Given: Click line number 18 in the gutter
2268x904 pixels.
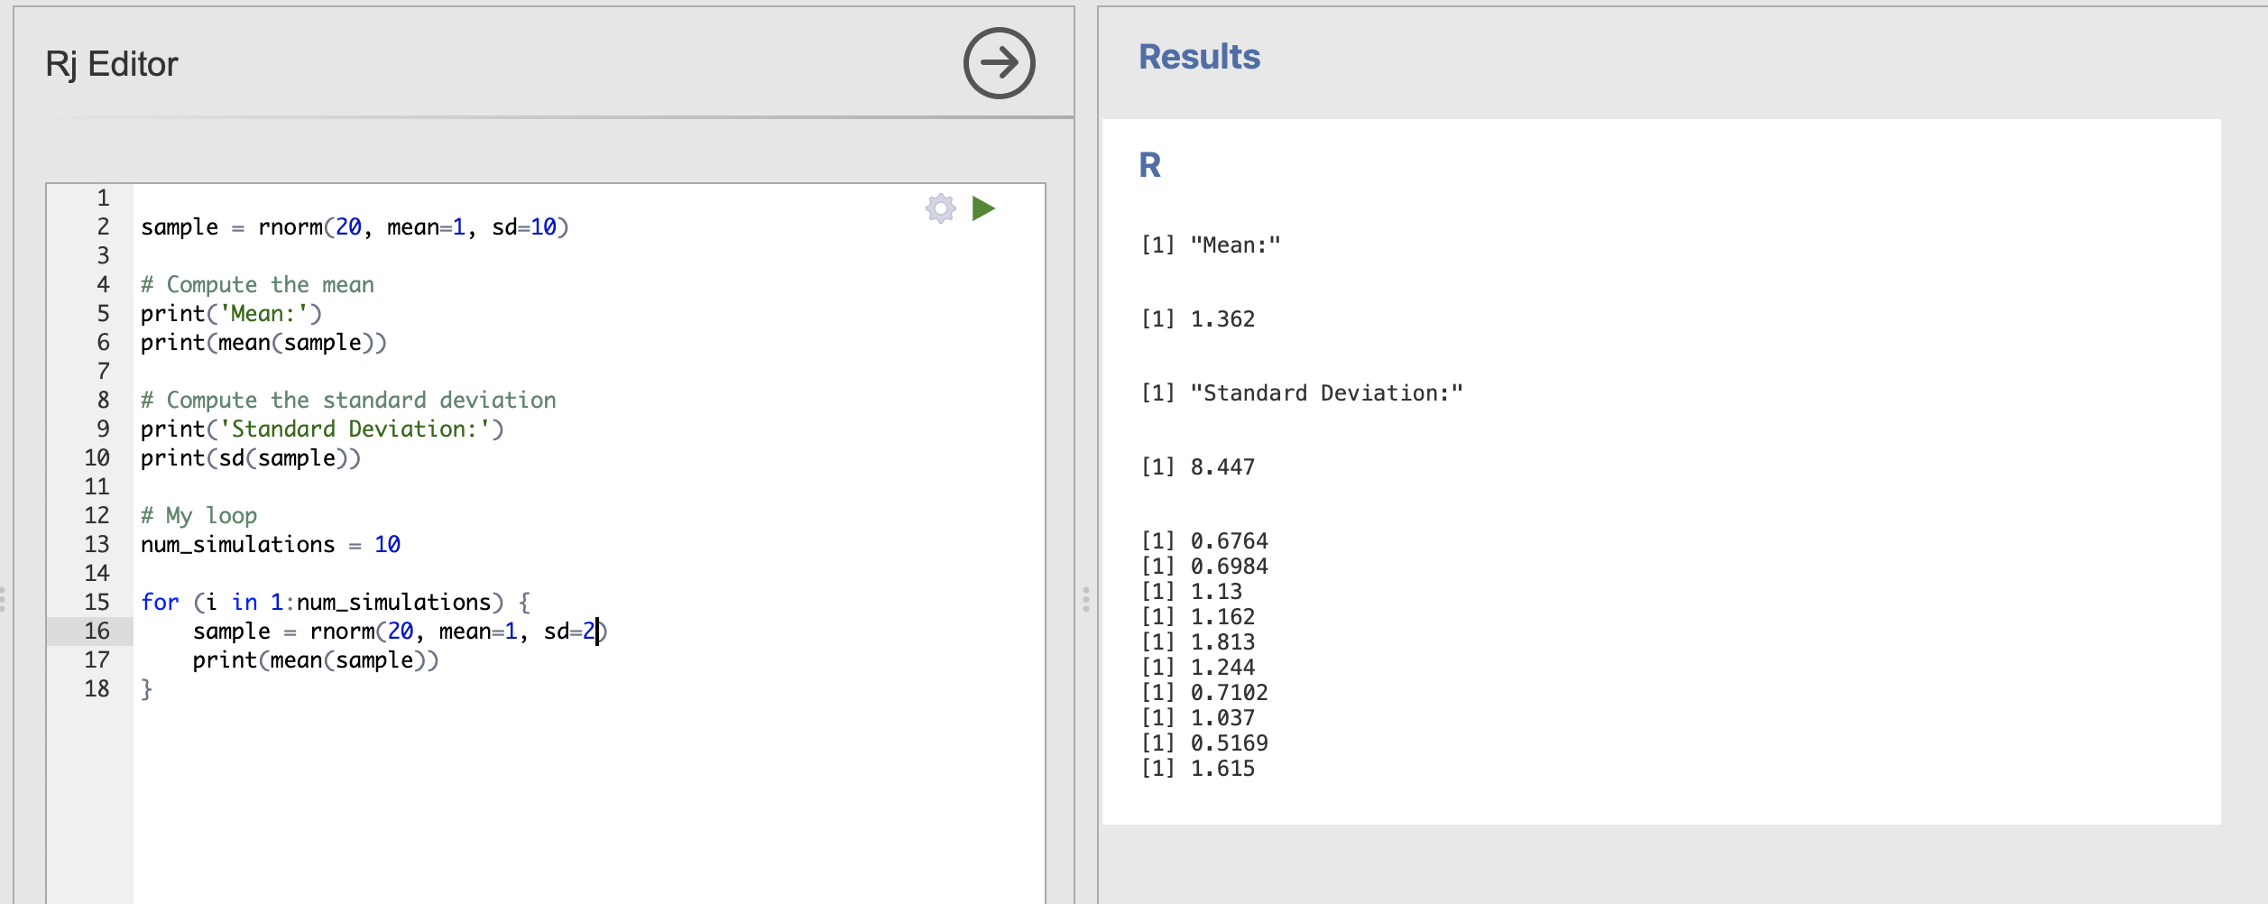Looking at the screenshot, I should 97,688.
